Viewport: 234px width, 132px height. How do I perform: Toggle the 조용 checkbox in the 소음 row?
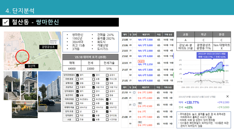click(x=78, y=120)
